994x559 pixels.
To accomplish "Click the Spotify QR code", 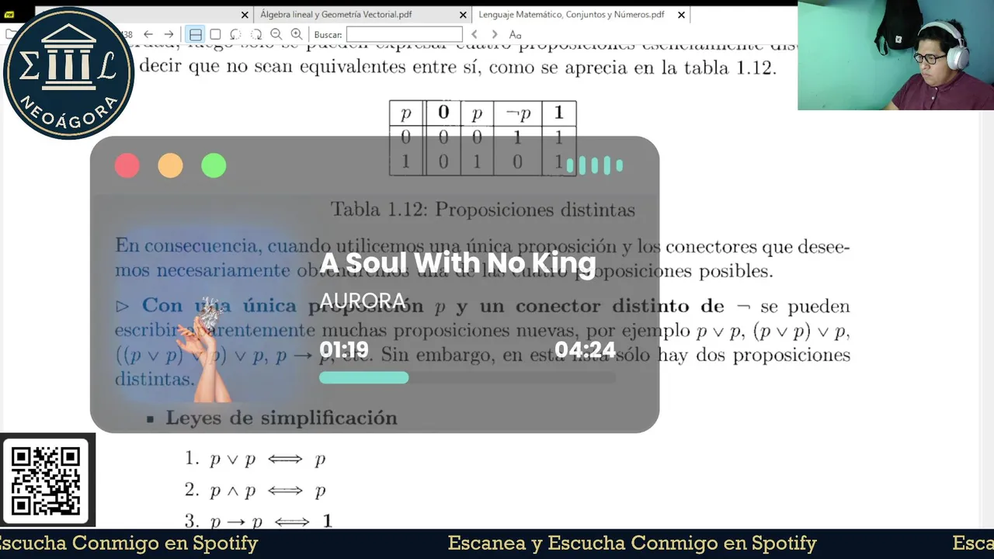I will coord(47,481).
